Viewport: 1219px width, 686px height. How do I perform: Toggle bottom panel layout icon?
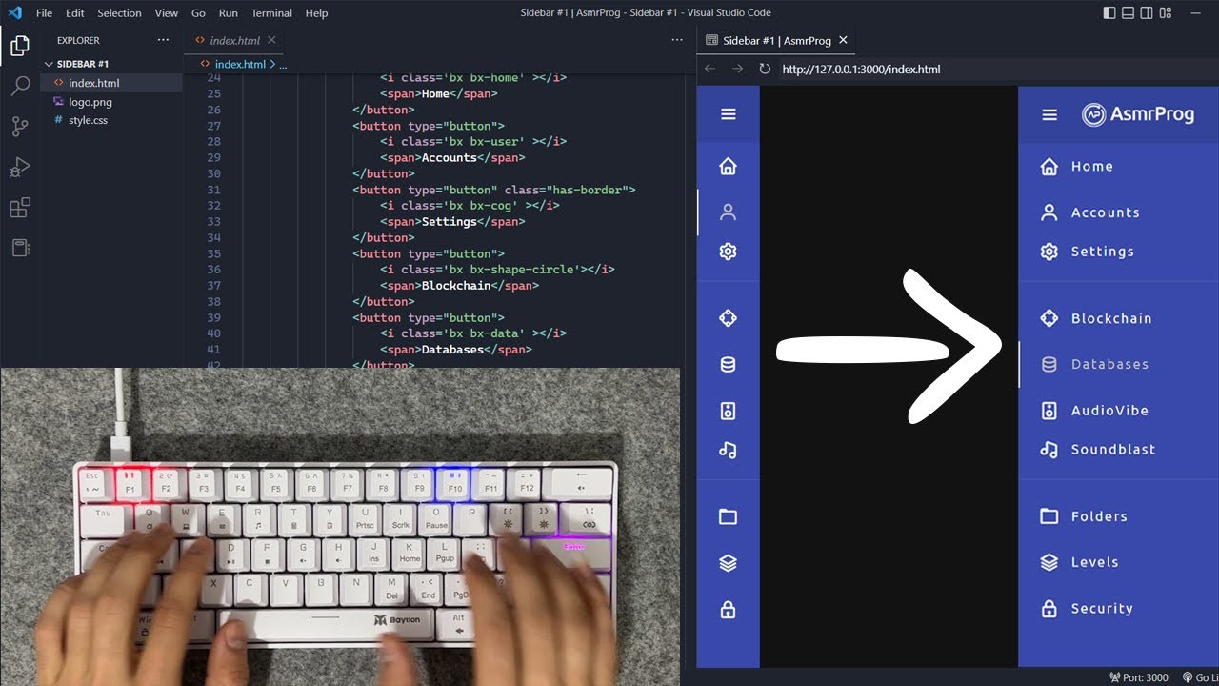1129,13
